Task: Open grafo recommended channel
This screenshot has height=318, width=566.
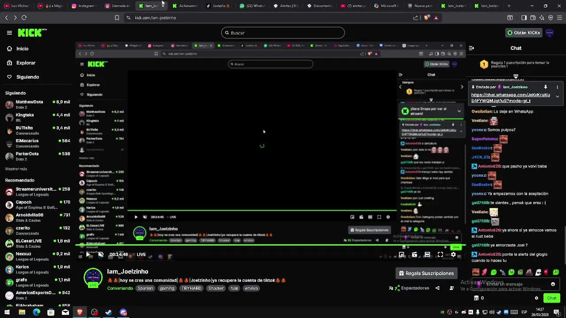Action: pyautogui.click(x=38, y=282)
